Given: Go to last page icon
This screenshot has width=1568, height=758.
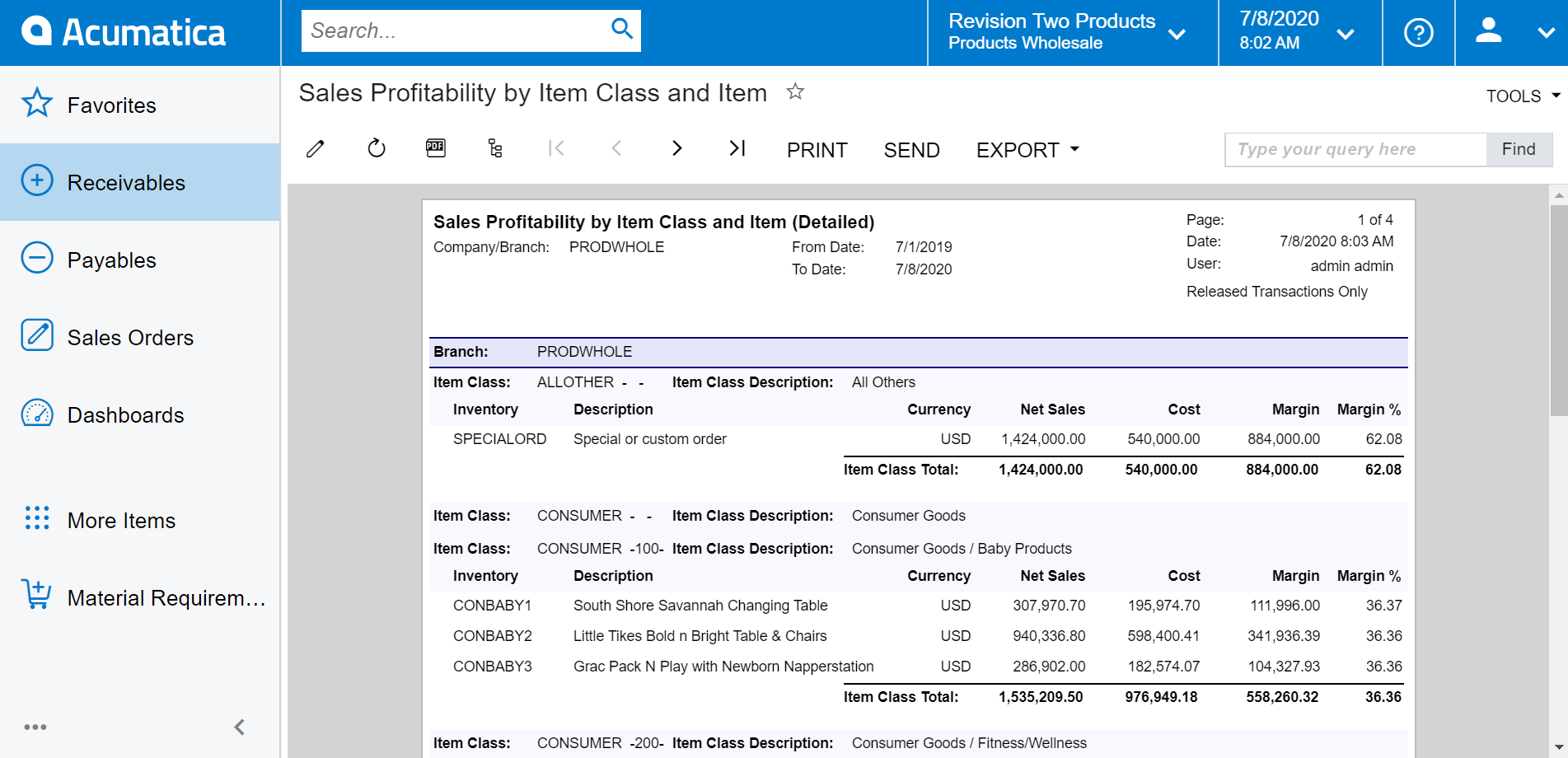Looking at the screenshot, I should click(737, 148).
